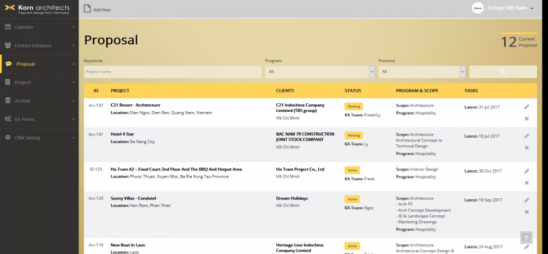
Task: Click the Calendar sidebar icon
Action: tap(8, 27)
